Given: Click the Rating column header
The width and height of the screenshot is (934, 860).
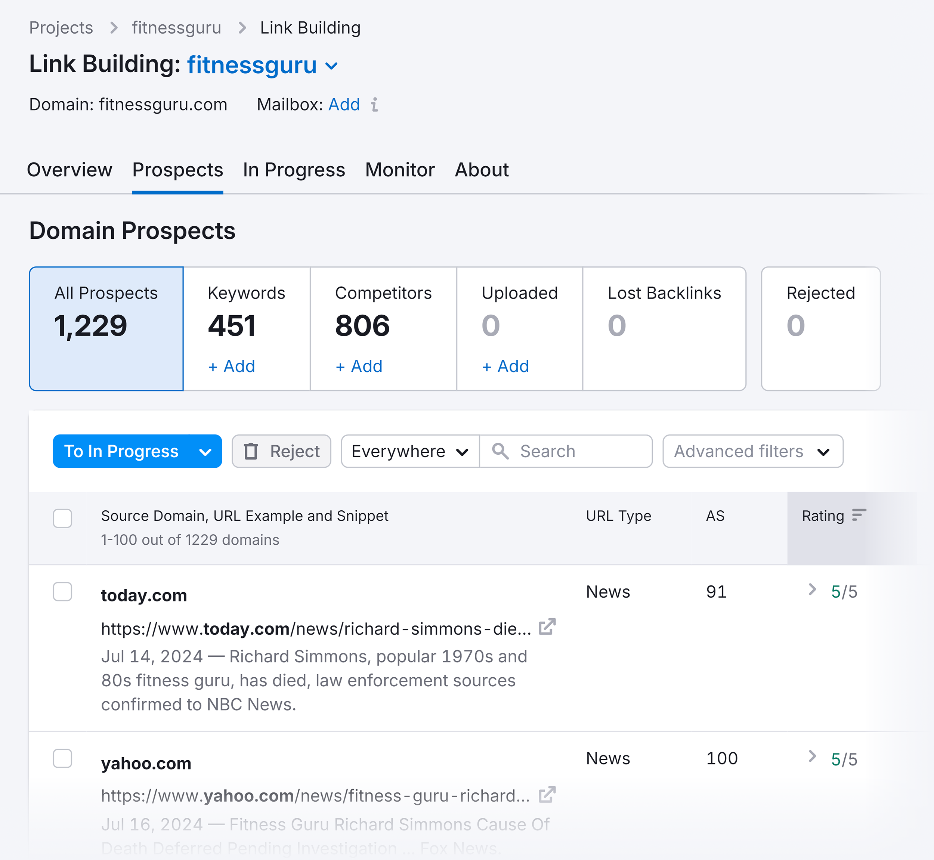Looking at the screenshot, I should [823, 516].
